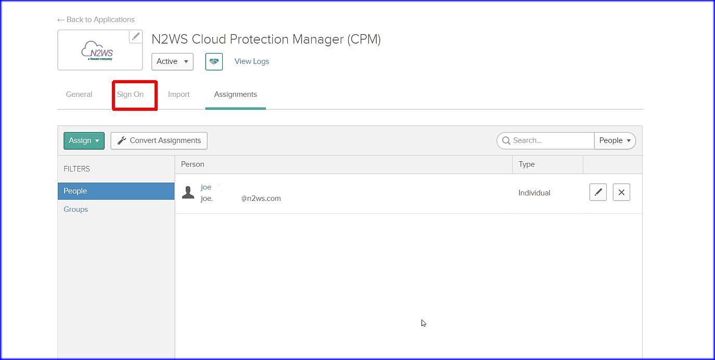This screenshot has width=715, height=360.
Task: Switch to the Import tab
Action: tap(179, 94)
